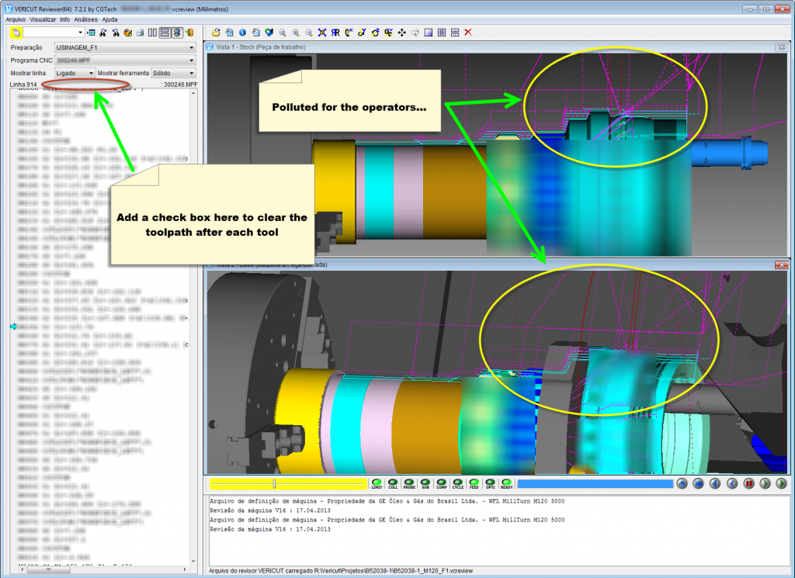
Task: Click the red pause button
Action: (x=748, y=484)
